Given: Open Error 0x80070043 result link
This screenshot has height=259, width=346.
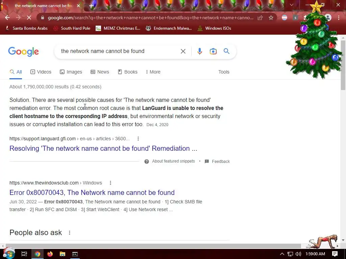Looking at the screenshot, I should pyautogui.click(x=92, y=193).
